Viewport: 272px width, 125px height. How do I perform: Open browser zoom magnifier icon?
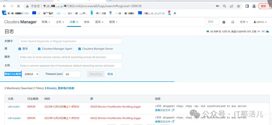[224, 6]
